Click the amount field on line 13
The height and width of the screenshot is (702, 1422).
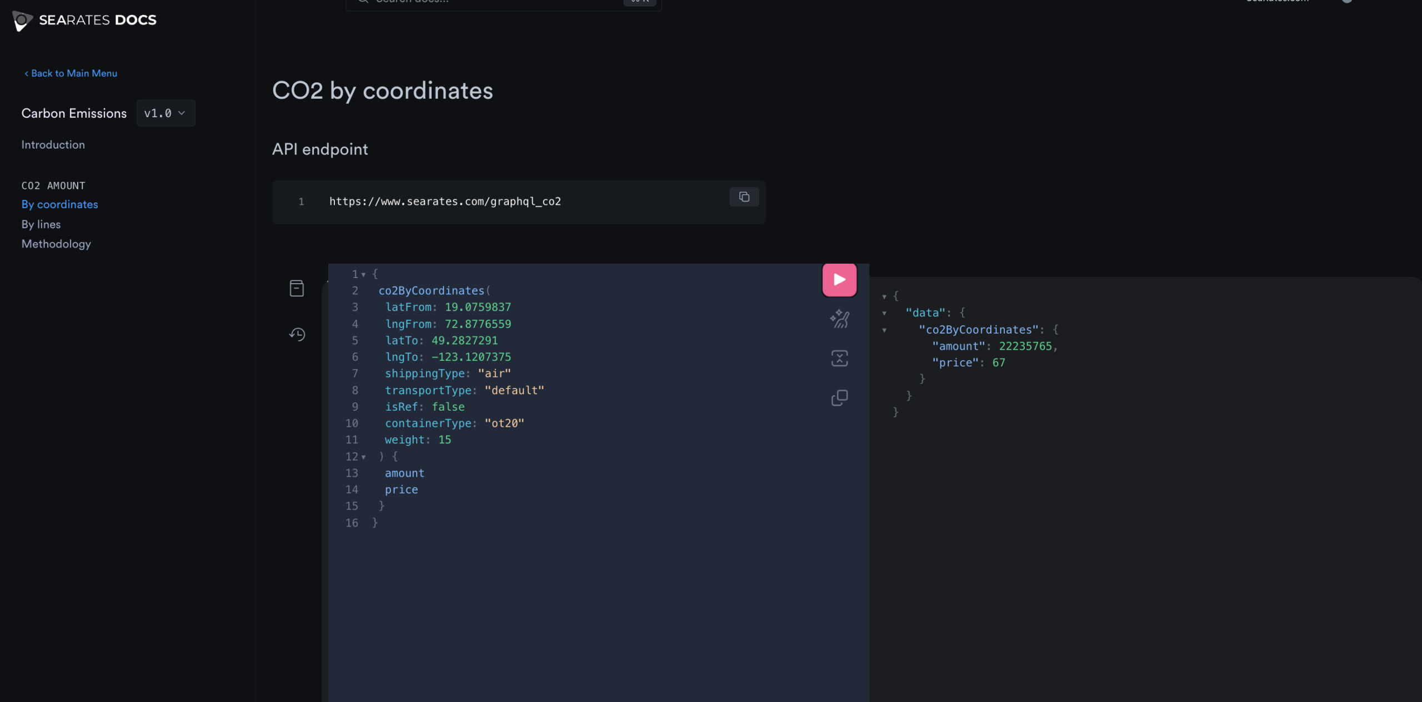404,473
